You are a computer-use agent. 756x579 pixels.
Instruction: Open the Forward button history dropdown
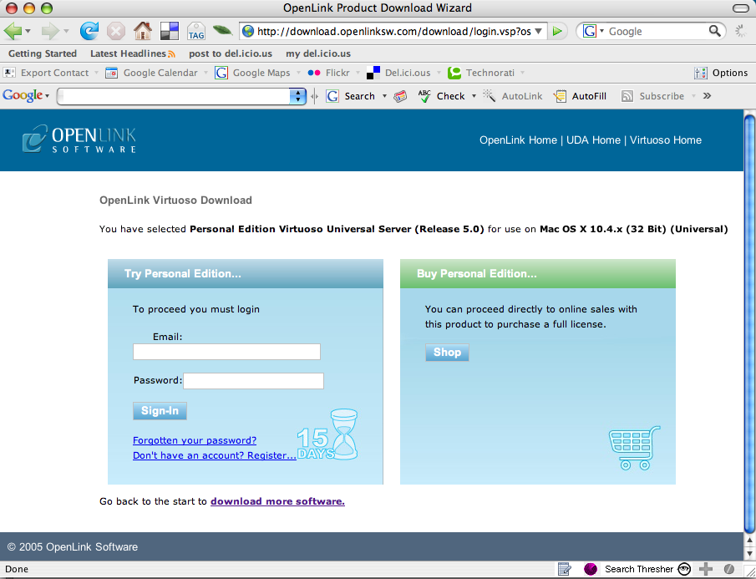(66, 32)
